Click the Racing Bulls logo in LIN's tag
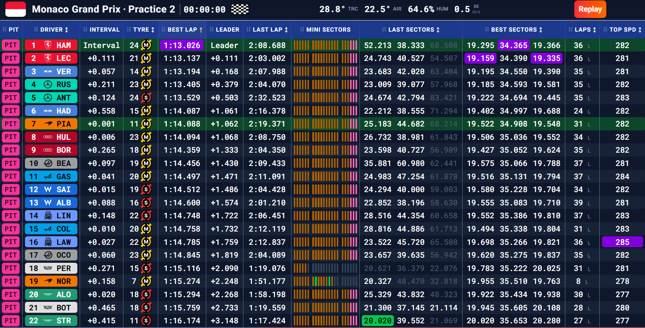This screenshot has height=328, width=645. click(x=48, y=216)
